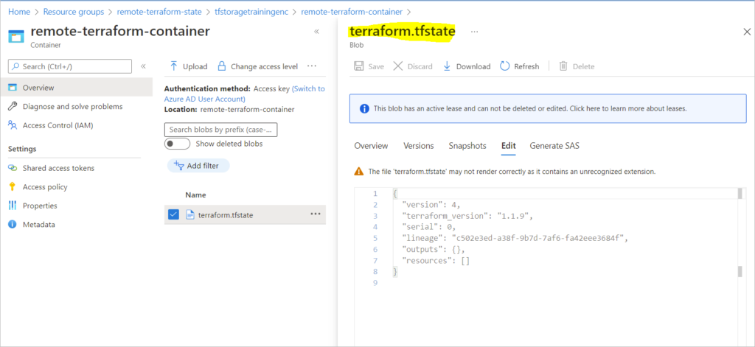This screenshot has height=347, width=755.
Task: Go to Home breadcrumb
Action: click(18, 12)
